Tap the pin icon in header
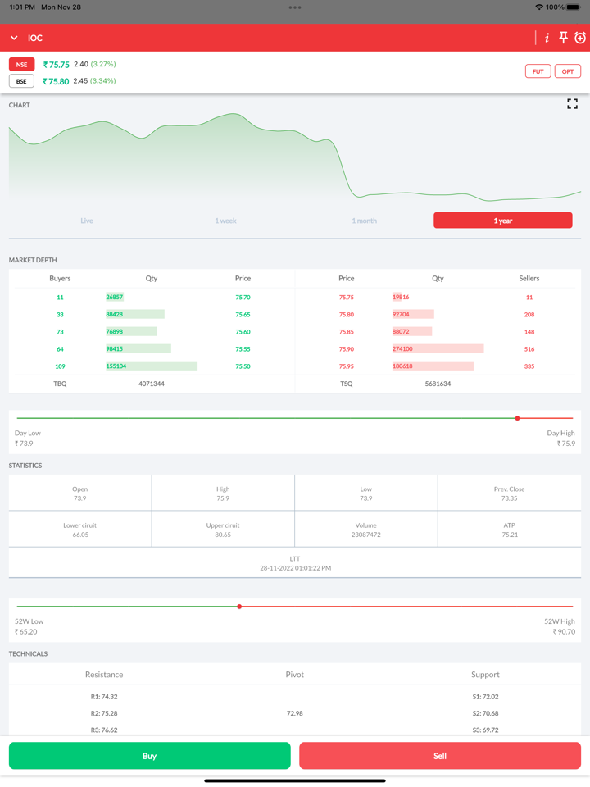The image size is (590, 787). (563, 38)
